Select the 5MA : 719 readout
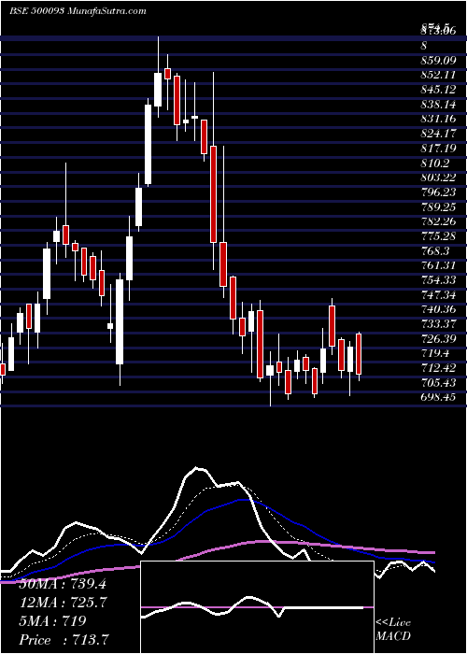Screen dimensions: 467x654 click(52, 621)
